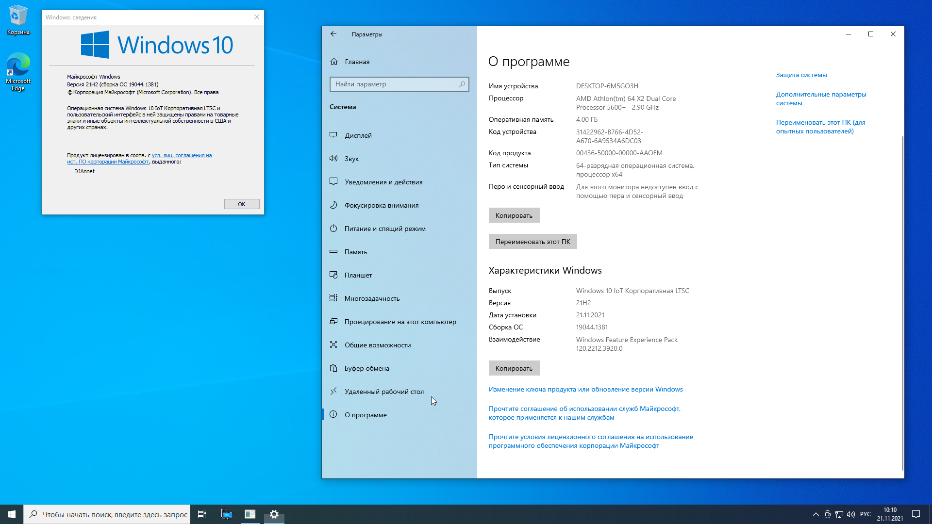Open Task View on the taskbar
Viewport: 932px width, 524px height.
point(202,514)
